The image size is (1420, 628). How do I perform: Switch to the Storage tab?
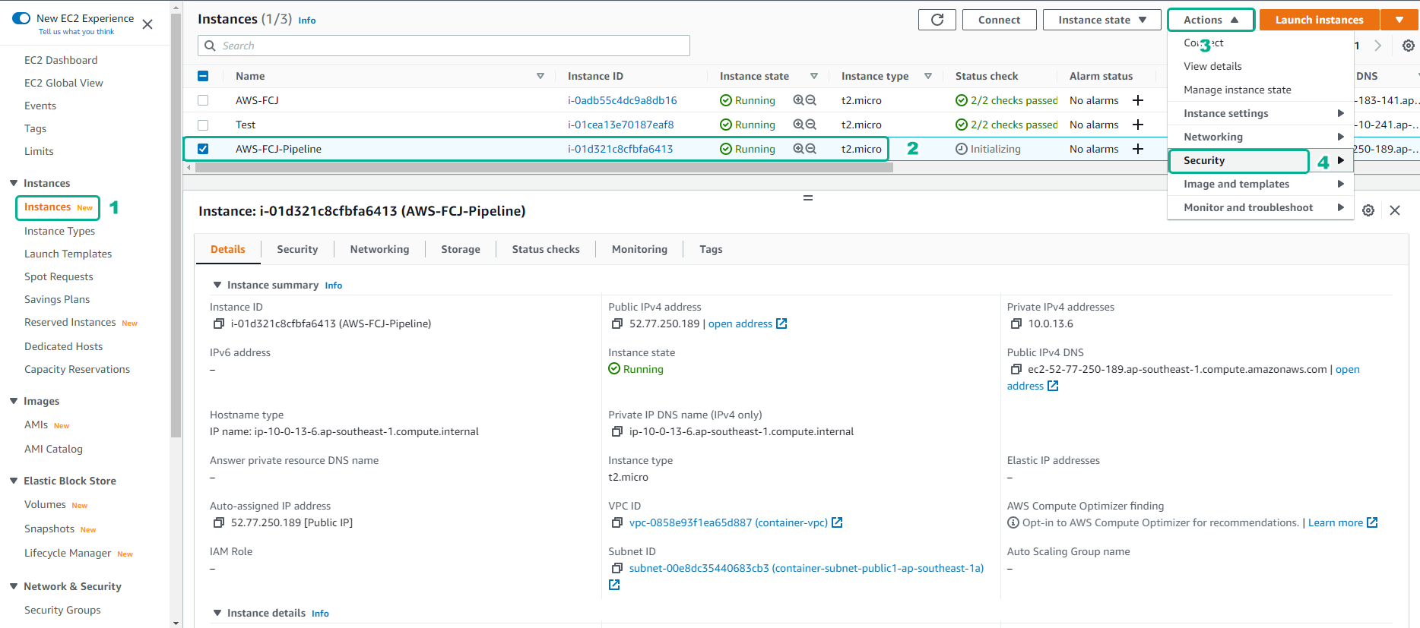pyautogui.click(x=460, y=249)
